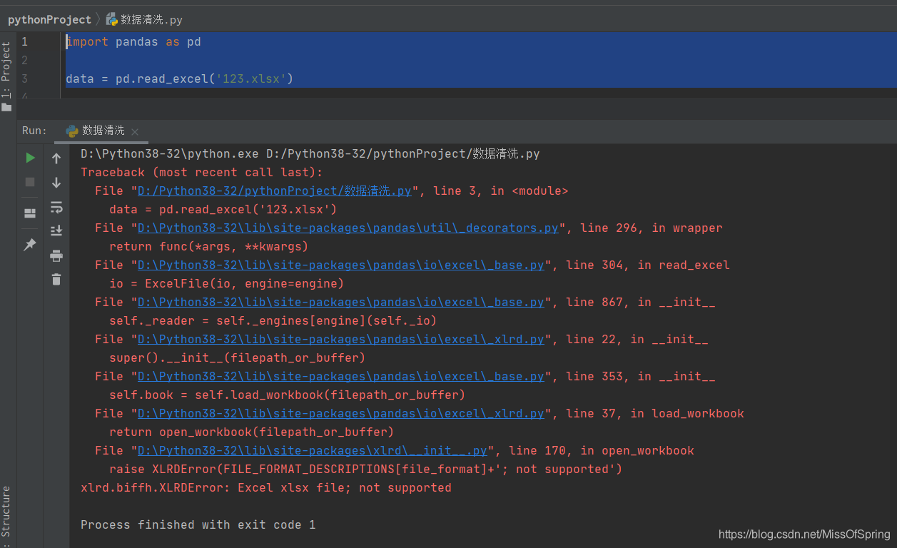Open the _base.py link at line 353
Screen dimensions: 897x548
(x=341, y=376)
